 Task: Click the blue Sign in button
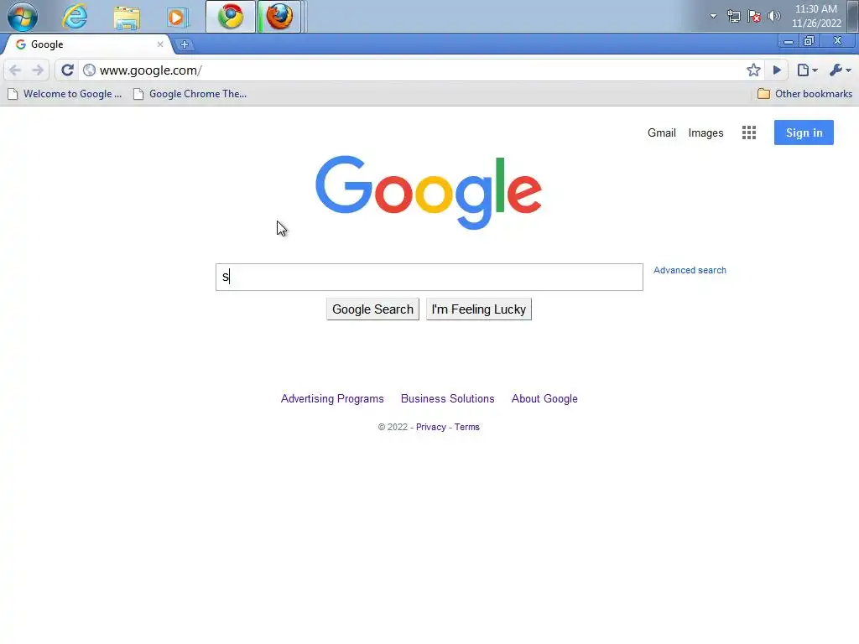pos(804,132)
